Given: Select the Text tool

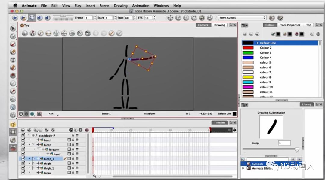Looking at the screenshot, I should pyautogui.click(x=13, y=60).
